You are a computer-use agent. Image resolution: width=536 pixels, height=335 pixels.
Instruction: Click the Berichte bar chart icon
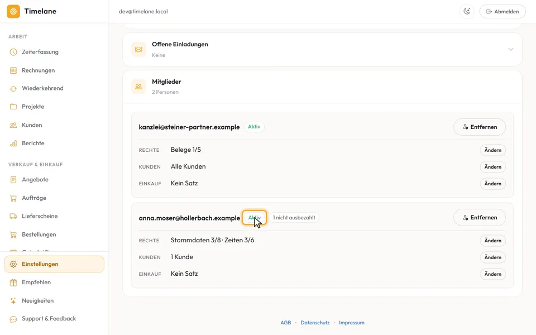13,143
